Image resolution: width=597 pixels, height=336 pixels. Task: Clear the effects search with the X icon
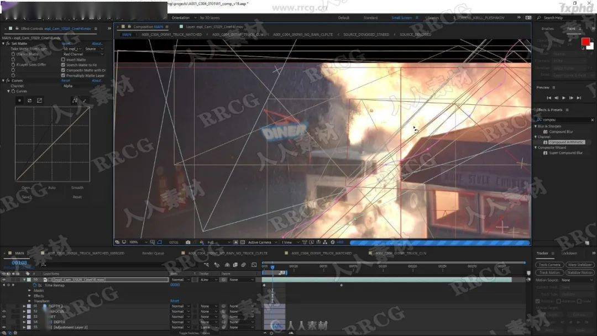(592, 120)
